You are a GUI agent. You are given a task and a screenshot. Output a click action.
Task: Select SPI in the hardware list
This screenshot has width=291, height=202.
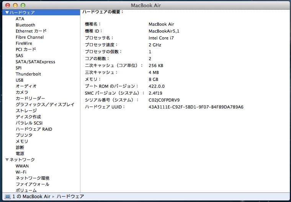(x=18, y=68)
